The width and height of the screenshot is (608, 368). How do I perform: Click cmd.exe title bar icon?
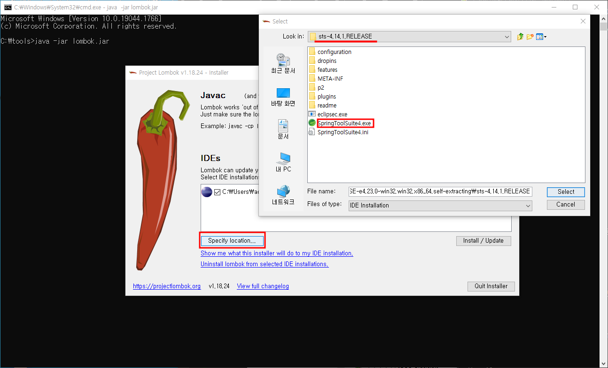8,7
